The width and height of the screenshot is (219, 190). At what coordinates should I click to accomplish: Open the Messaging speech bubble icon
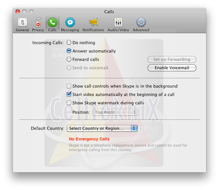pos(70,22)
